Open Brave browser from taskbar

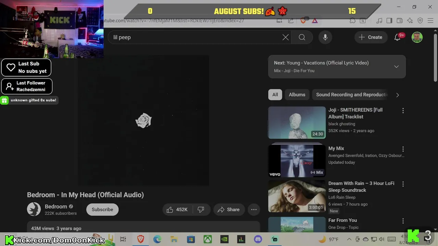[140, 240]
